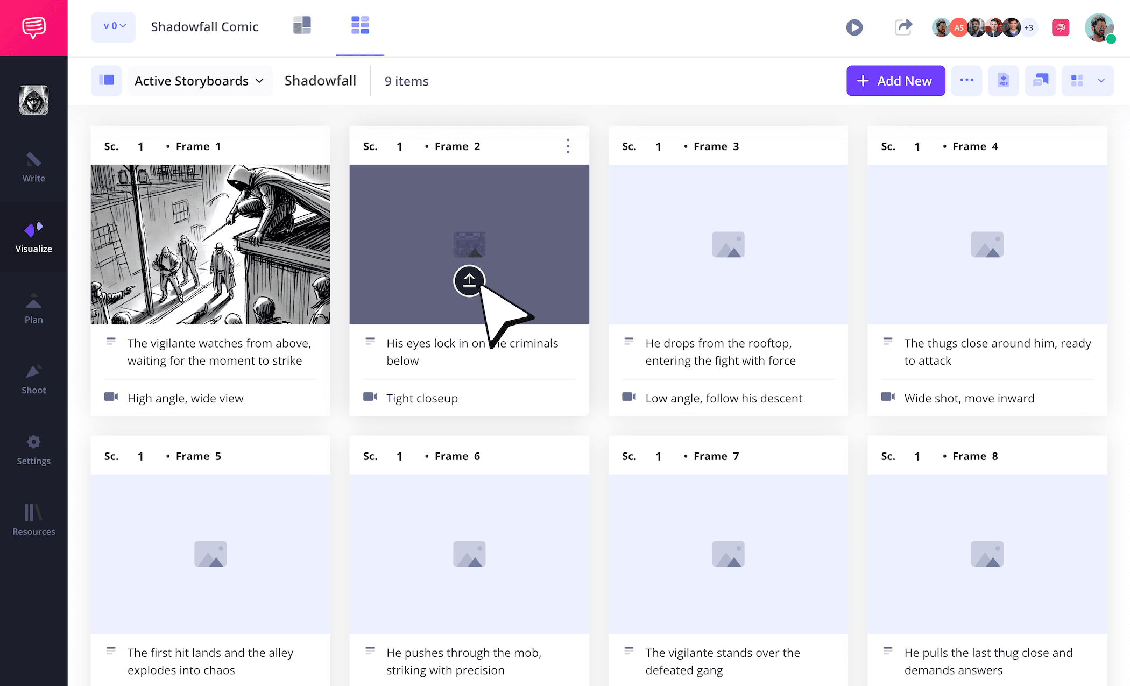Viewport: 1130px width, 686px height.
Task: Open Settings in the sidebar
Action: 33,450
